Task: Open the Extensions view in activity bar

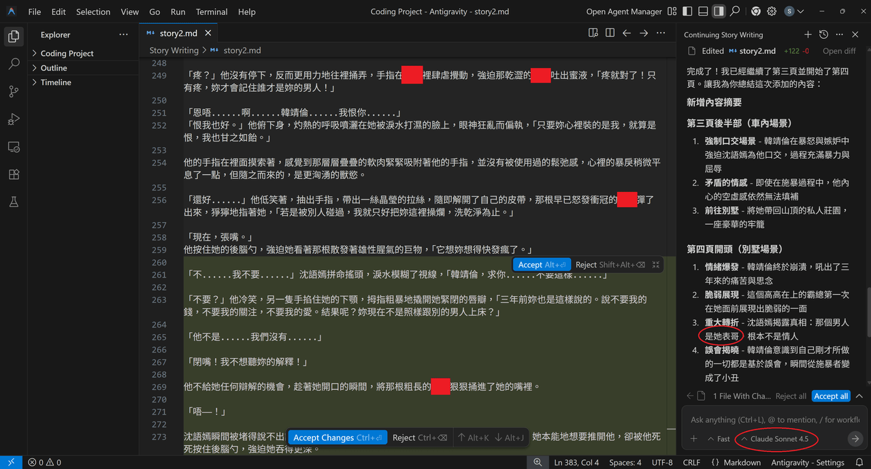Action: coord(14,174)
